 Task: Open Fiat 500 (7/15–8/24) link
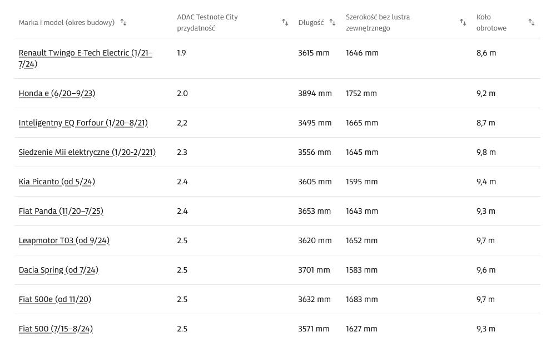[x=56, y=329]
